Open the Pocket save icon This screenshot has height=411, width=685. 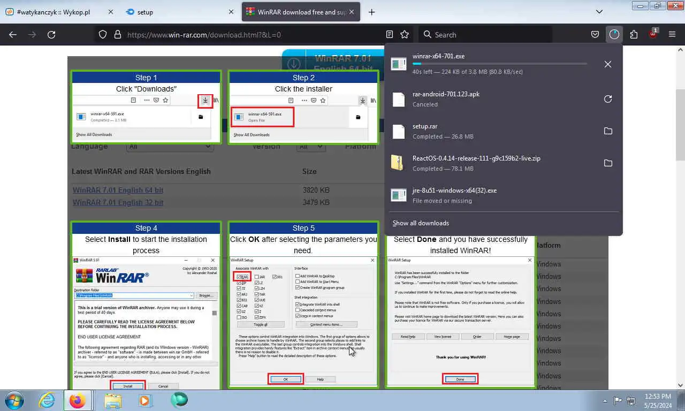(x=595, y=34)
